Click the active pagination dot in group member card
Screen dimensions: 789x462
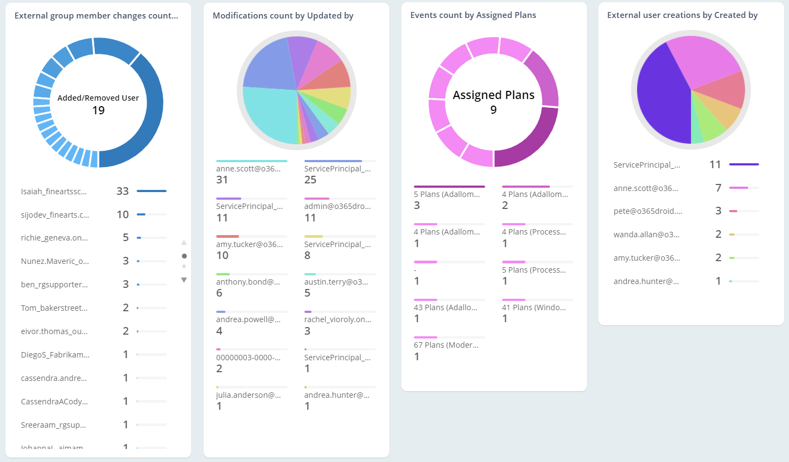point(184,255)
